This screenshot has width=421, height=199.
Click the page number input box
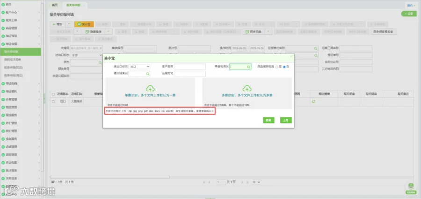[x=221, y=182]
